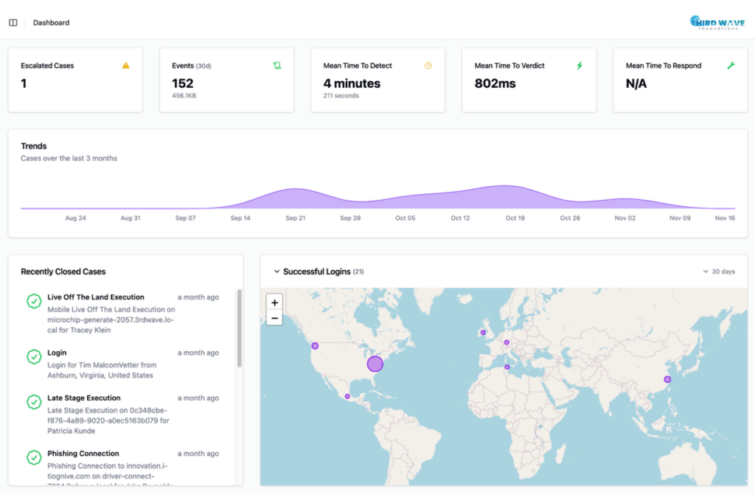
Task: Click the green check beside Late Stage Execution
Action: [34, 402]
